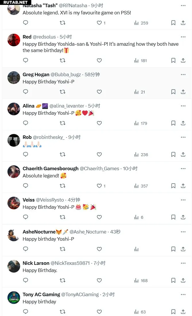Reply to Red's birthday tweet
The width and height of the screenshot is (192, 316).
(x=26, y=60)
